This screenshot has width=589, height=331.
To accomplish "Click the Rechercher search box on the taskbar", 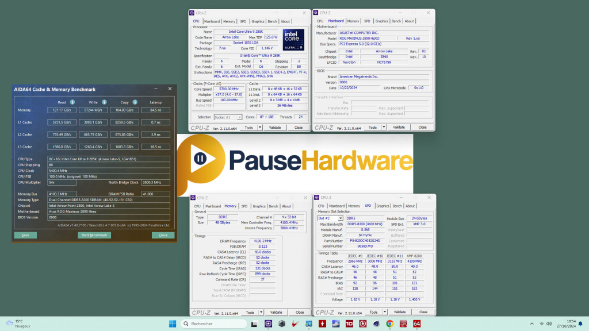I will pos(213,324).
